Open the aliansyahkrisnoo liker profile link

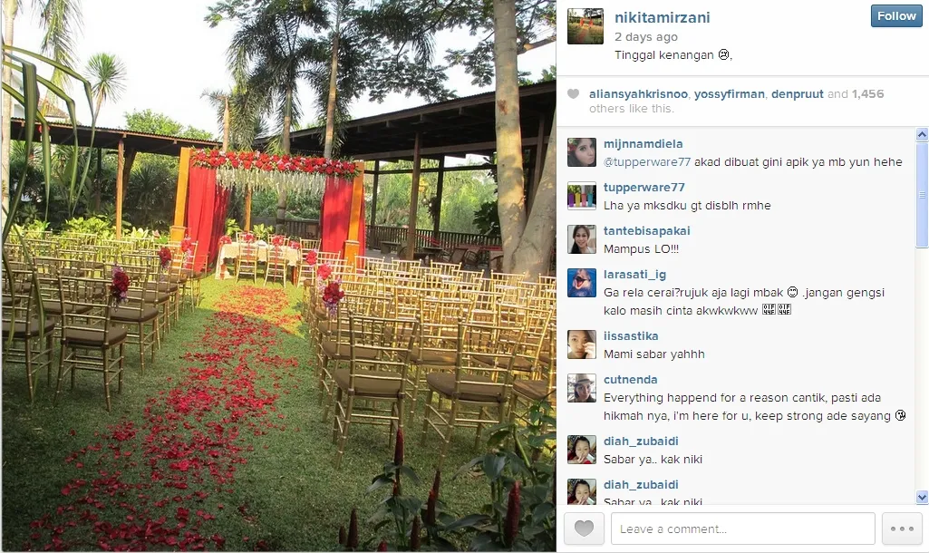click(638, 93)
